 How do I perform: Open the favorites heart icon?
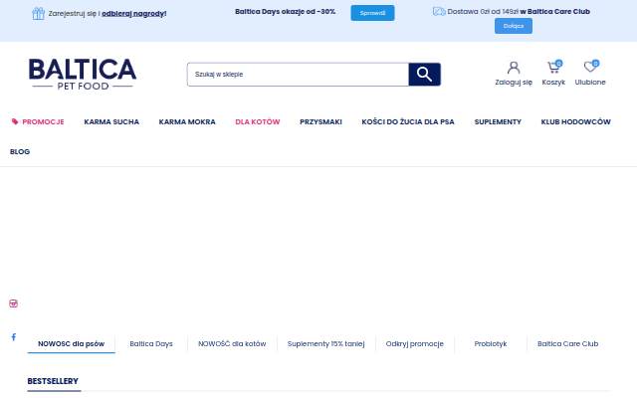590,67
